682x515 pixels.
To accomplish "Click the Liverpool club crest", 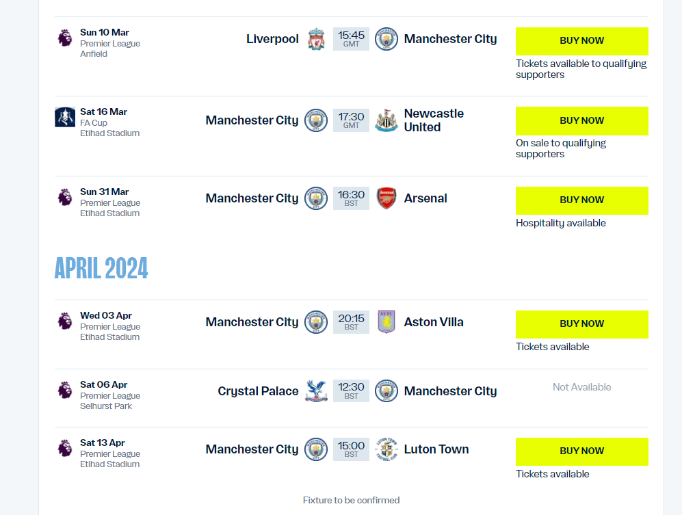I will (316, 39).
